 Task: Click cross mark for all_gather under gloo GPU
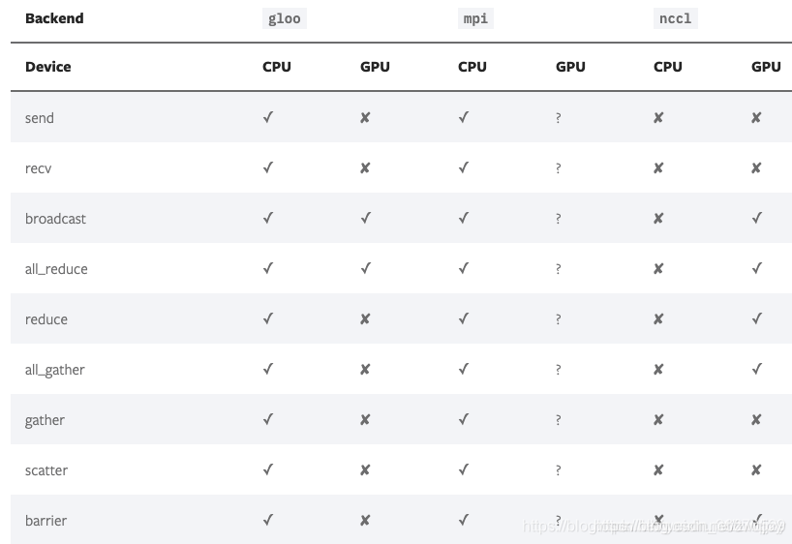[x=365, y=370]
